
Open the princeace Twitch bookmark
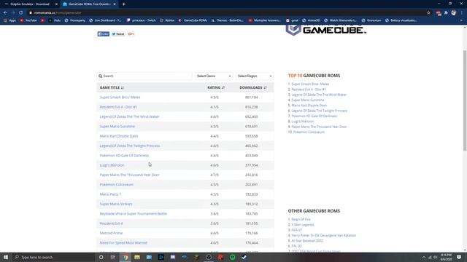pos(141,20)
